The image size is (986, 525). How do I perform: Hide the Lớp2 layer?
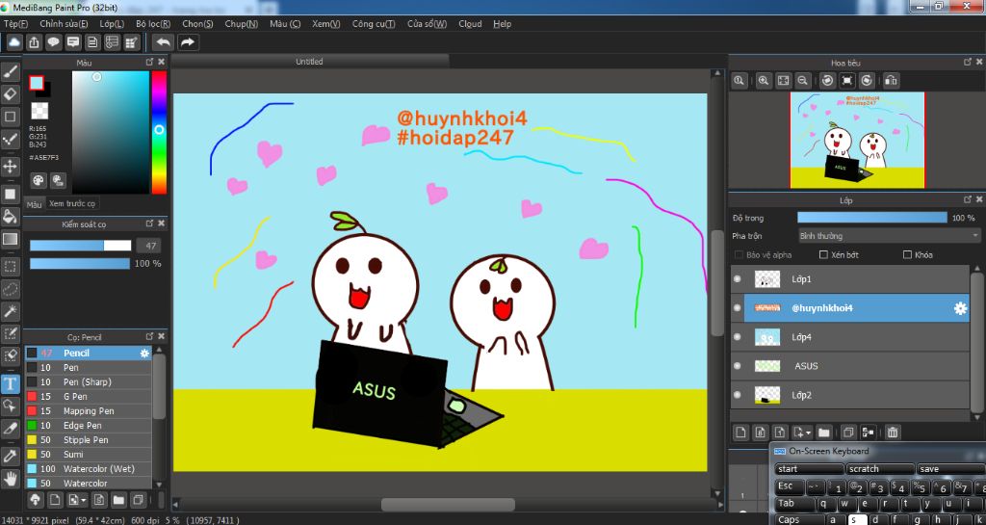tap(738, 395)
